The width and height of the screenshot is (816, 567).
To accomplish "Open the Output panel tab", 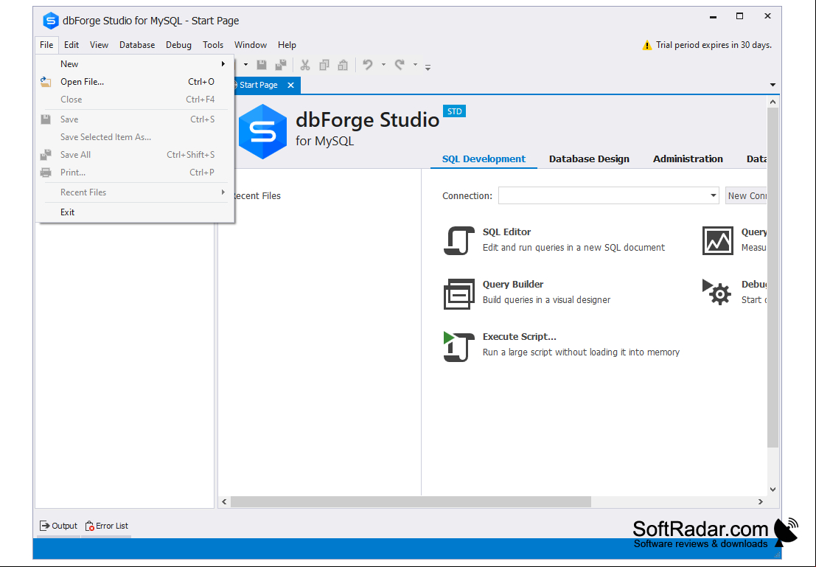I will [x=58, y=526].
